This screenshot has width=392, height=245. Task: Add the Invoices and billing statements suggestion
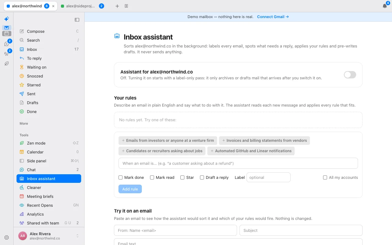[x=264, y=141]
